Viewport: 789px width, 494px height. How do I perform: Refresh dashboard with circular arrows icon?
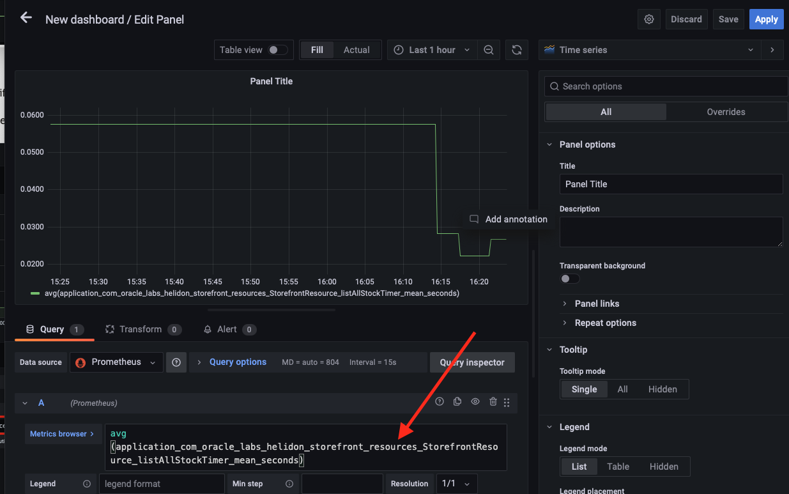point(517,50)
